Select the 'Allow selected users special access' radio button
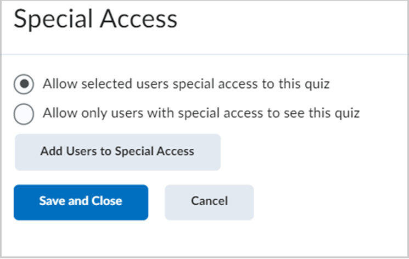The width and height of the screenshot is (409, 259). (24, 84)
